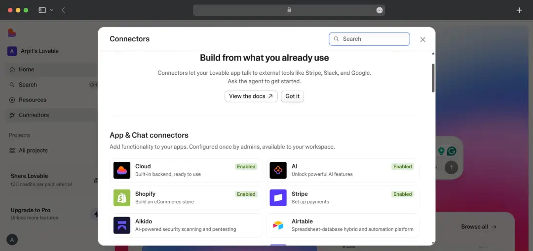Viewport: 533px width, 251px height.
Task: Open Search in the sidebar
Action: [x=51, y=85]
